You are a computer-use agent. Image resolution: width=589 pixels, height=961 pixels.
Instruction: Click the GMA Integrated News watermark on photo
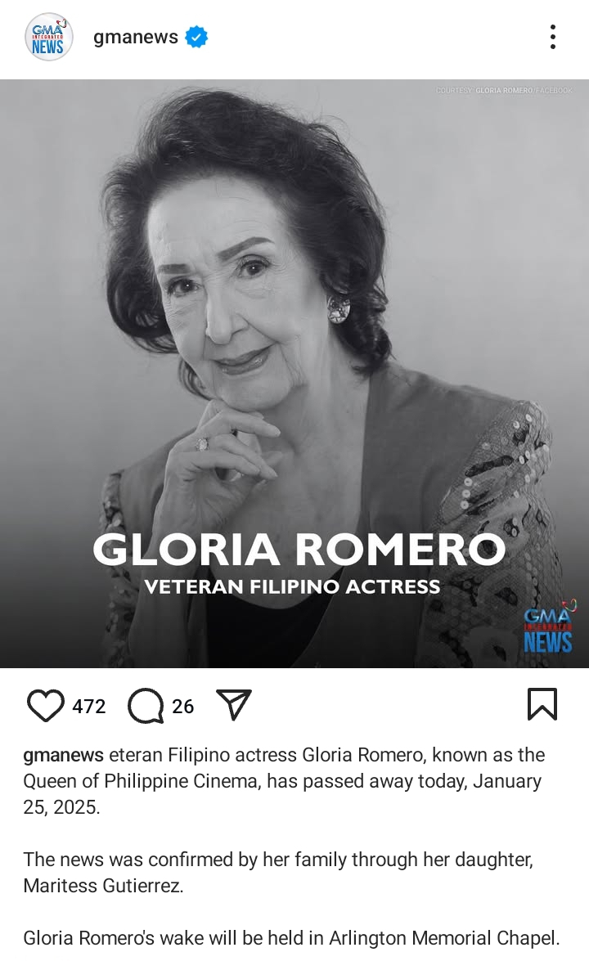coord(549,627)
